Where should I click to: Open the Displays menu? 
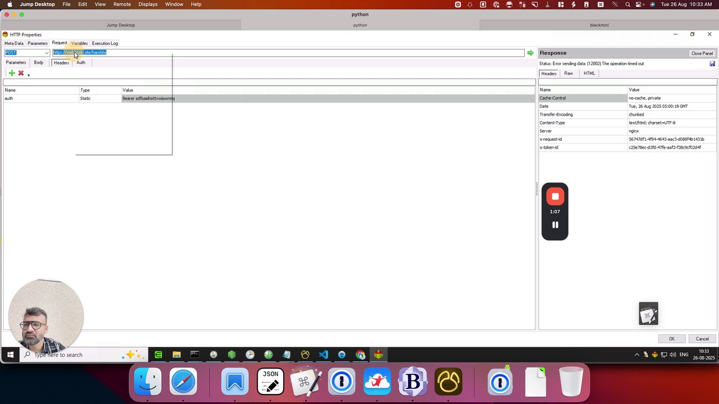click(x=148, y=4)
